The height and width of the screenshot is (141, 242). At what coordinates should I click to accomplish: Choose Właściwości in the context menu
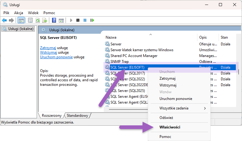pyautogui.click(x=179, y=127)
